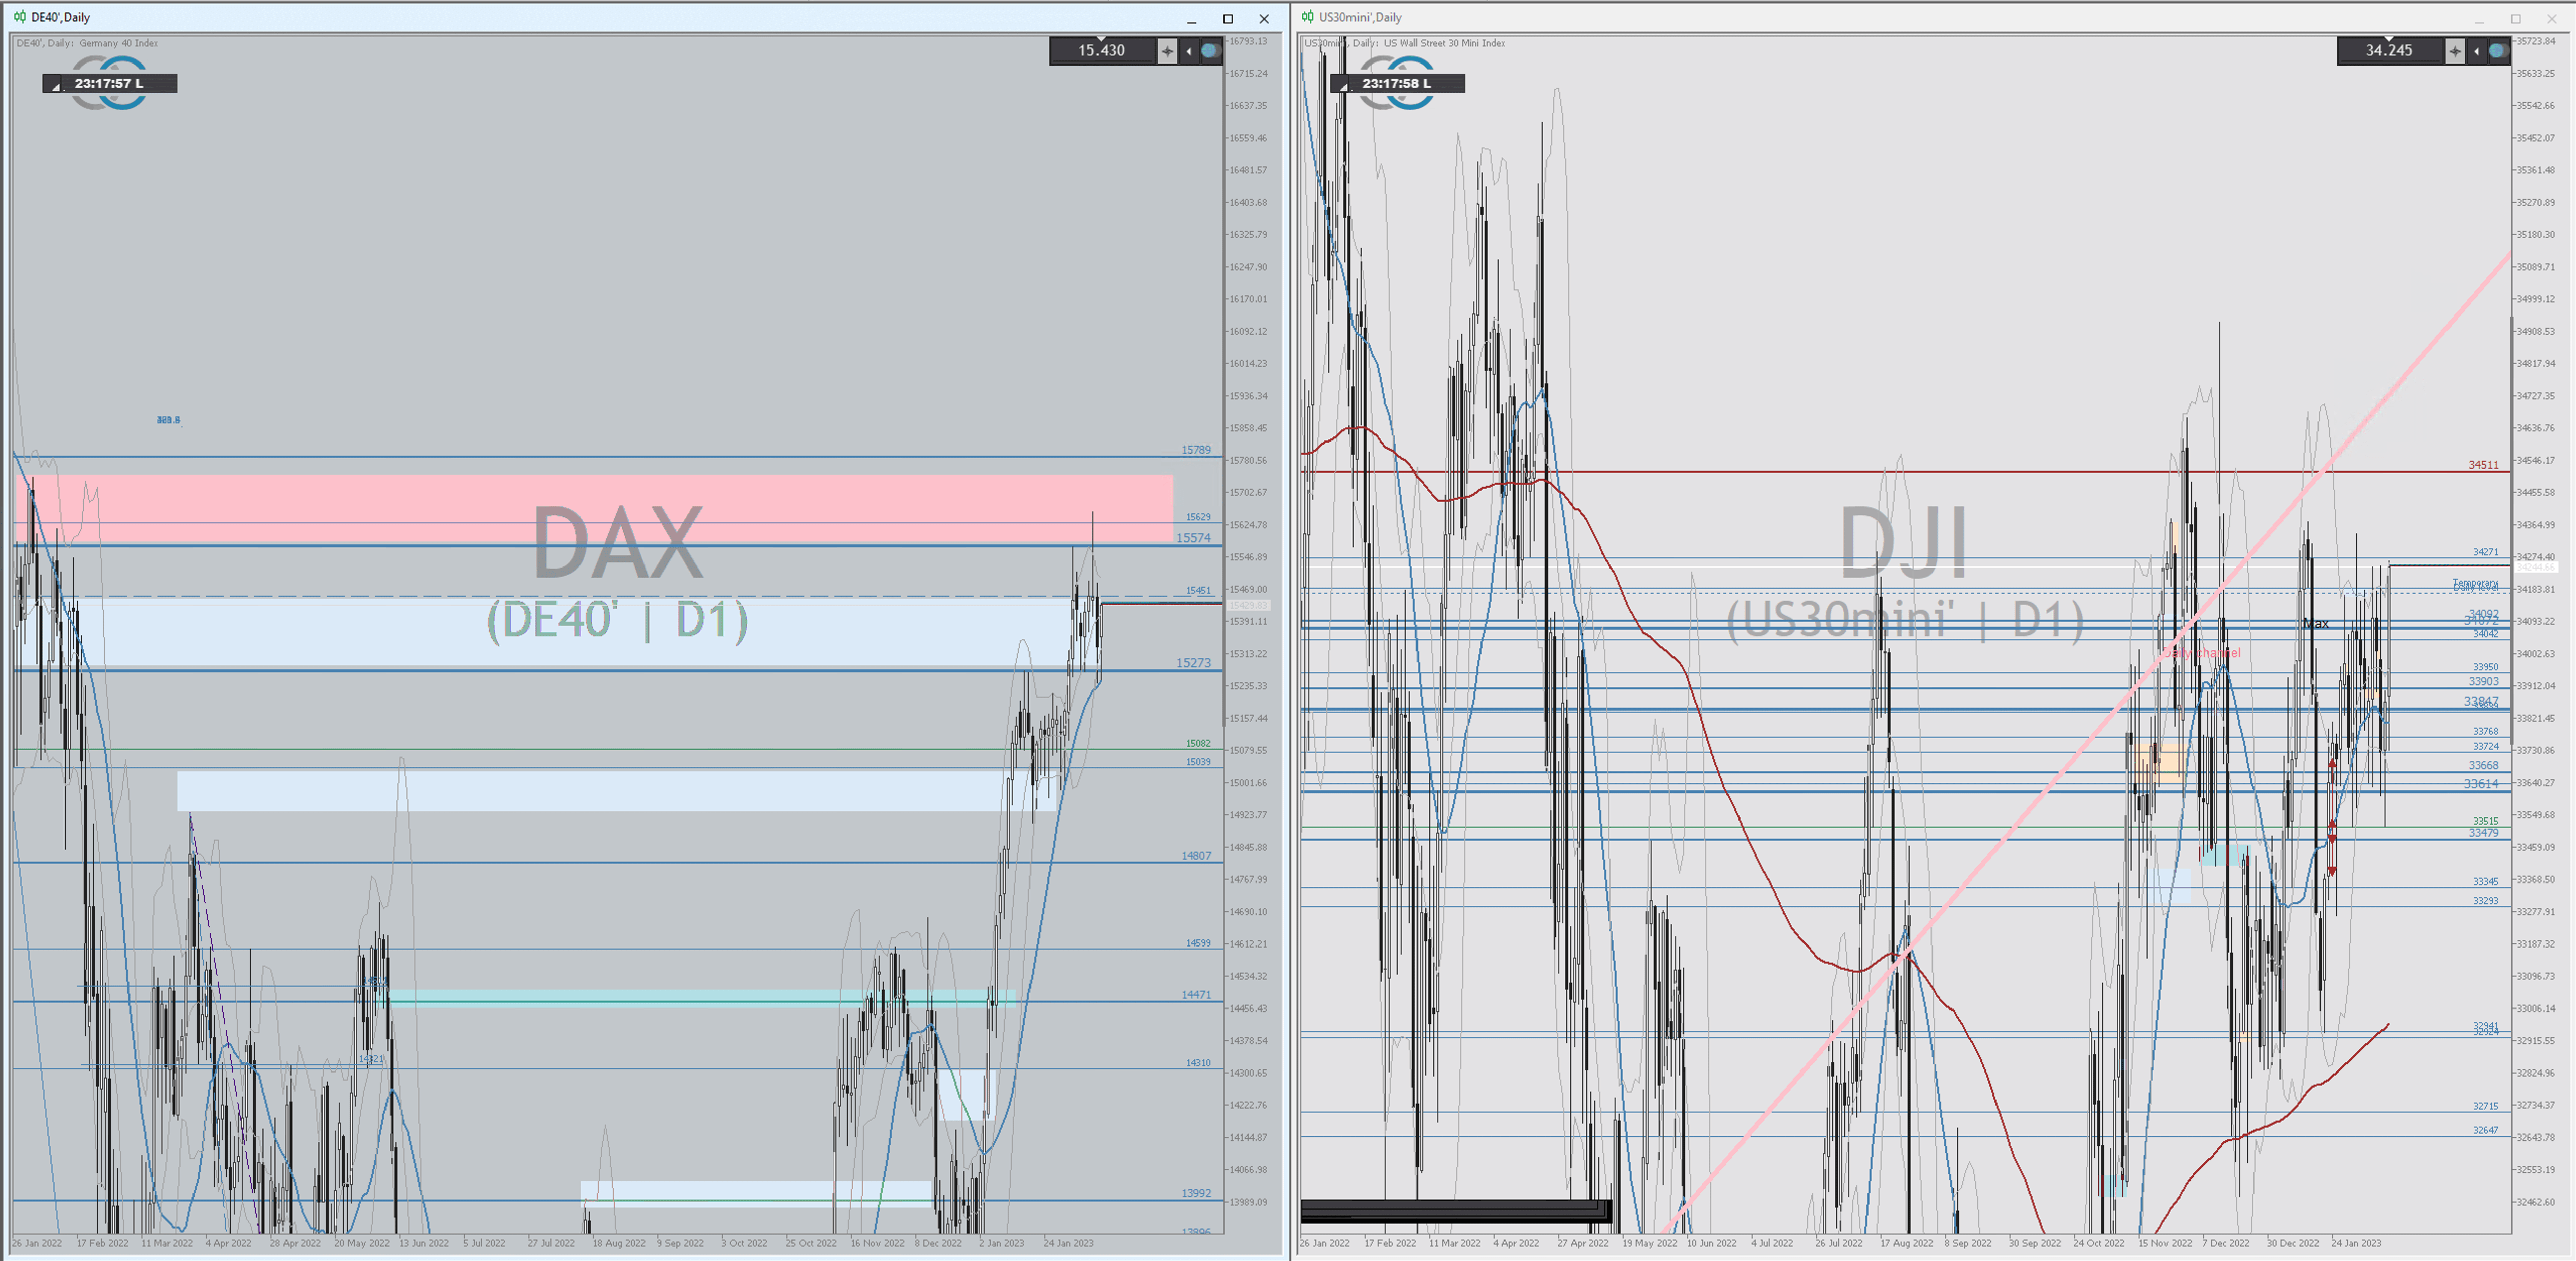This screenshot has width=2576, height=1261.
Task: Click the 'Max' label on DJI chart
Action: pos(2316,623)
